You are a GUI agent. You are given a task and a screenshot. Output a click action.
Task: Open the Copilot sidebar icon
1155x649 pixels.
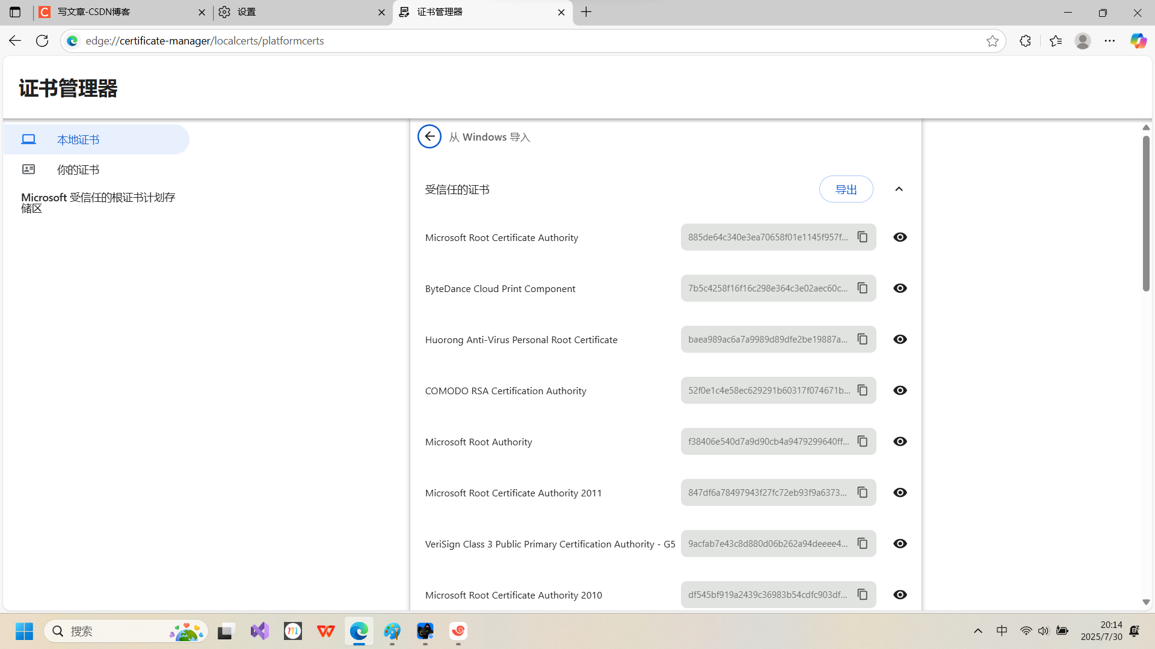pos(1138,41)
